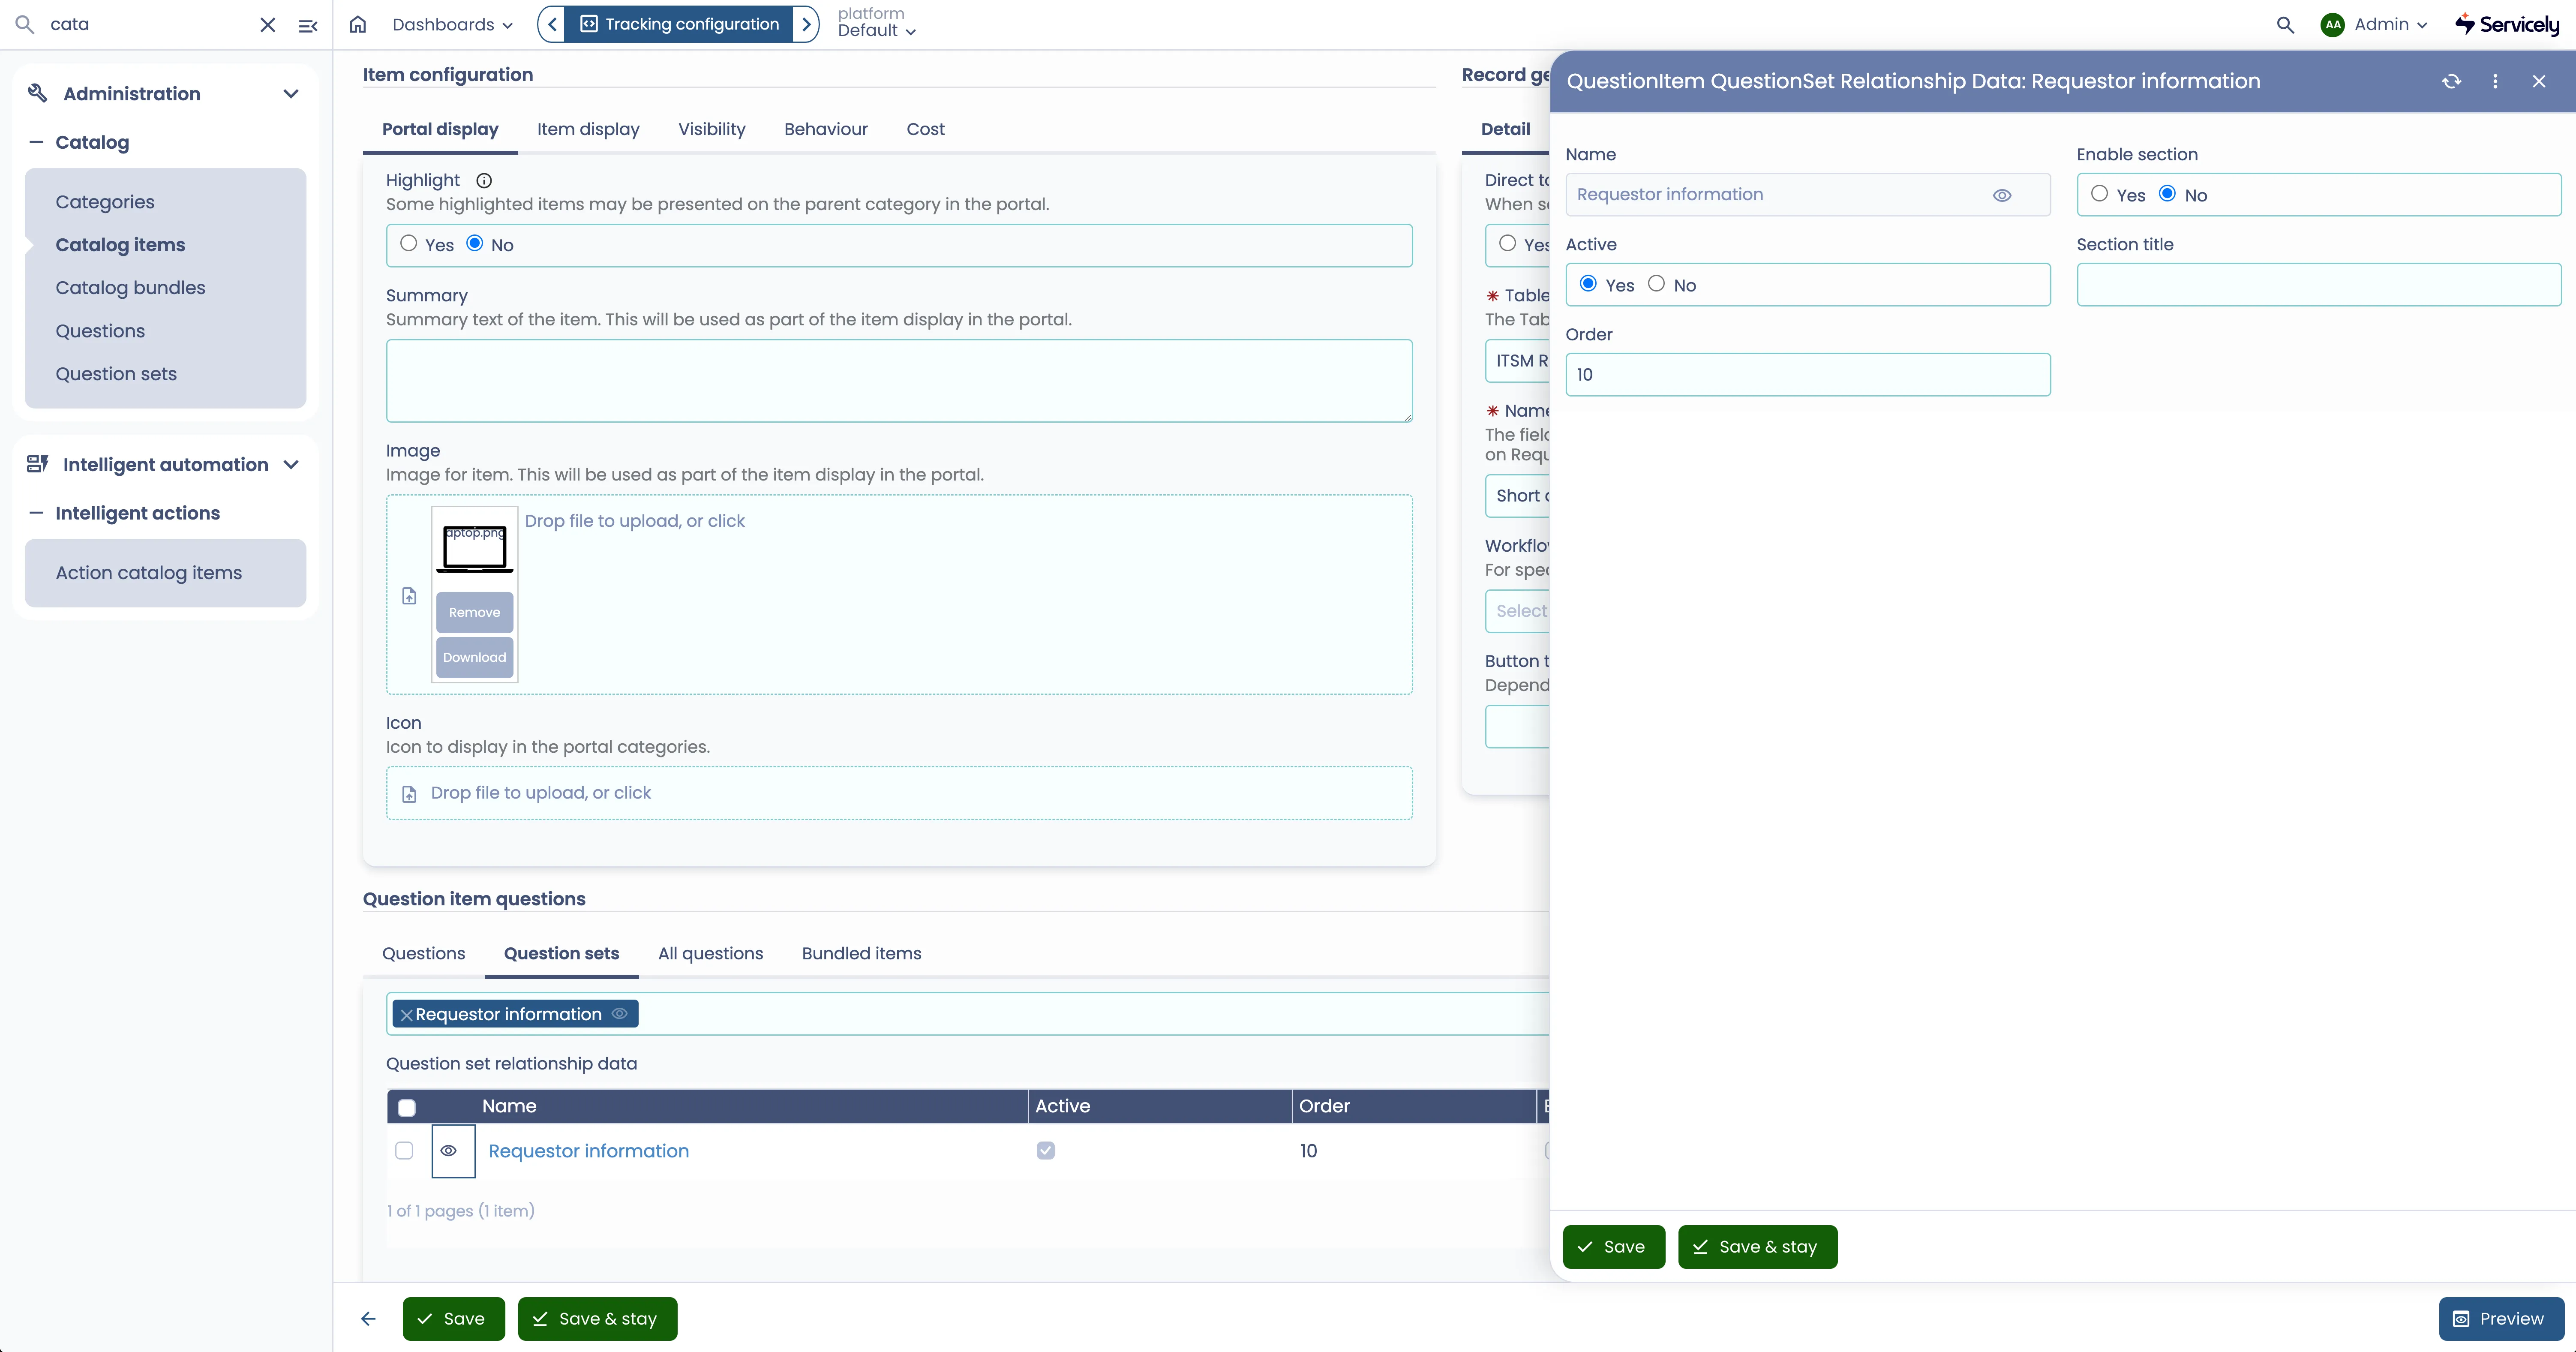Click the Admin avatar badge
Image resolution: width=2576 pixels, height=1352 pixels.
click(2332, 25)
